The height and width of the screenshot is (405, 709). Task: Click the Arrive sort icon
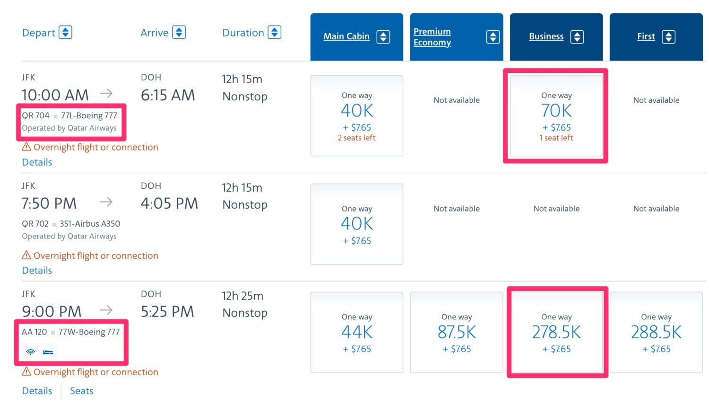pyautogui.click(x=179, y=32)
